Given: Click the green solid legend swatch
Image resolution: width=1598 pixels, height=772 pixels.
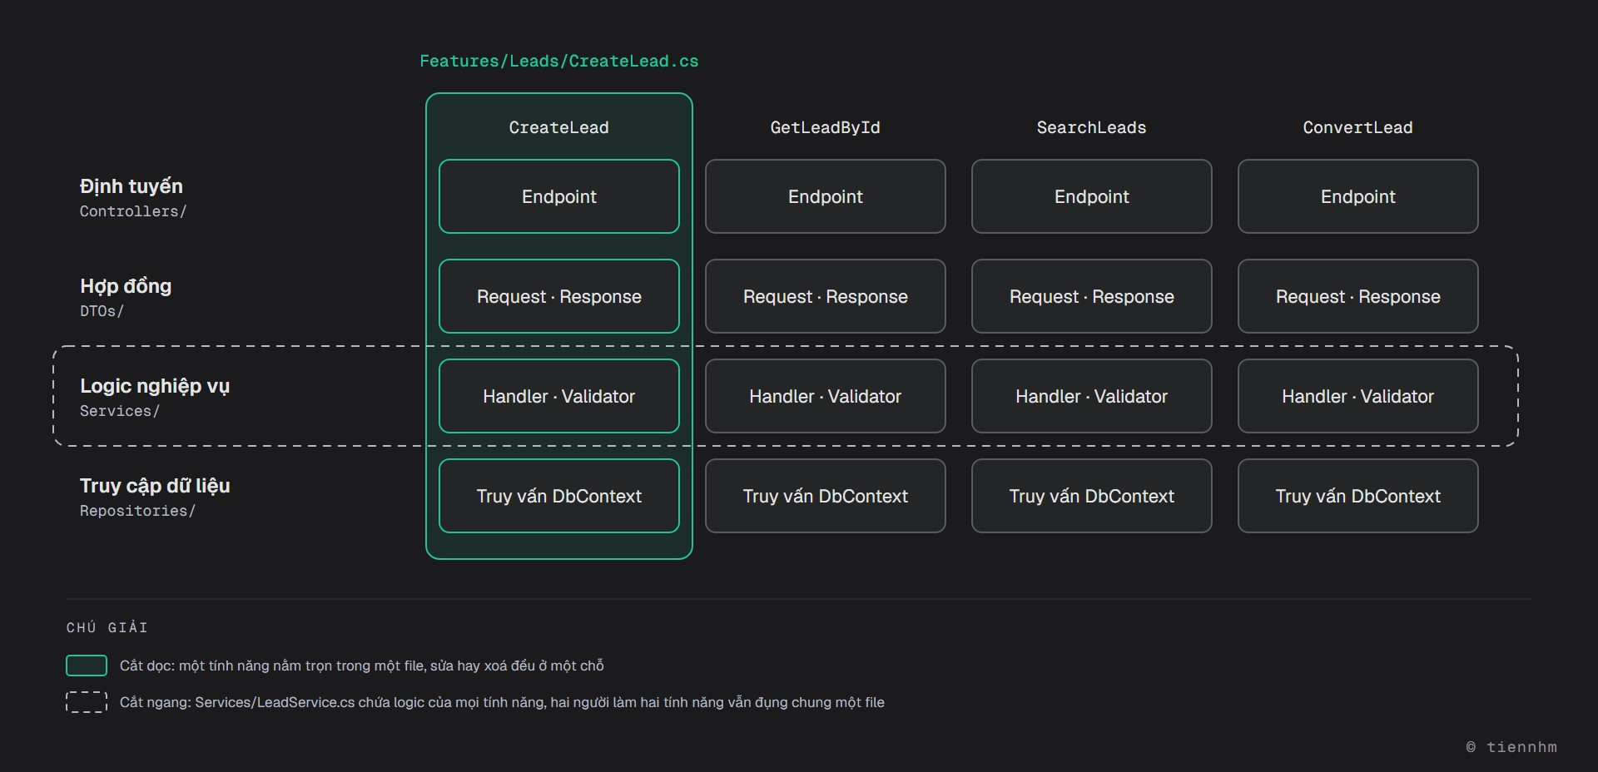Looking at the screenshot, I should [87, 666].
